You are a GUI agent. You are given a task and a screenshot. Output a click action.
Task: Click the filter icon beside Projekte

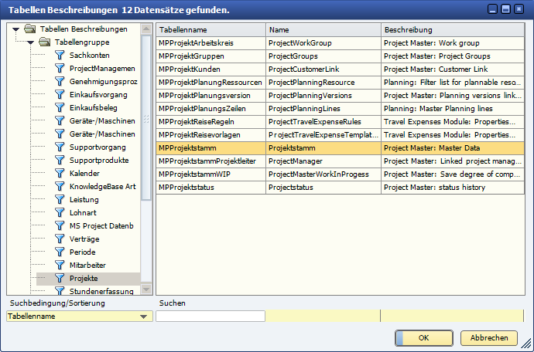coord(60,278)
